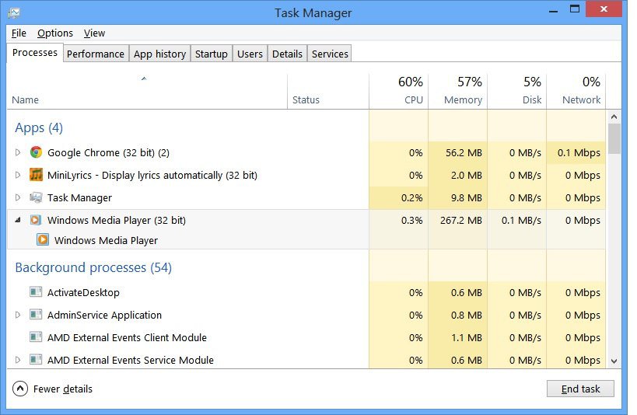Select the Google Chrome (32 bit) (2) row
This screenshot has height=415, width=637.
[306, 152]
